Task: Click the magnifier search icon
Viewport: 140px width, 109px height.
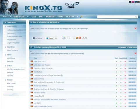Action: coord(136,17)
